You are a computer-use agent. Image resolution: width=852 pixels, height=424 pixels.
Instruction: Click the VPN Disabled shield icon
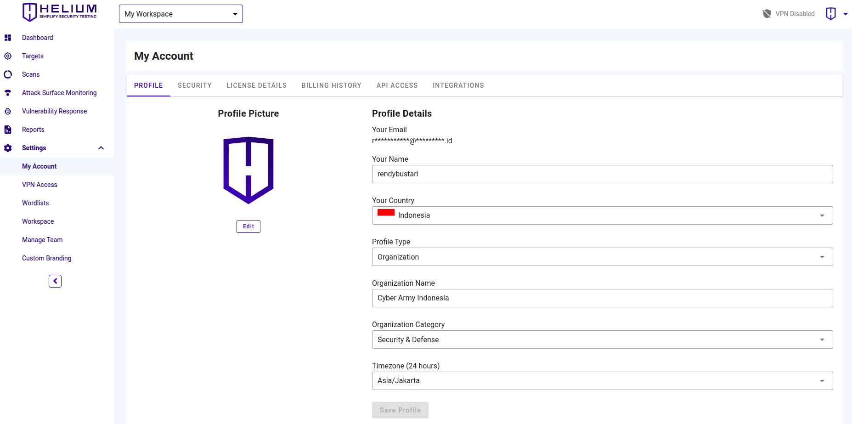click(x=766, y=13)
